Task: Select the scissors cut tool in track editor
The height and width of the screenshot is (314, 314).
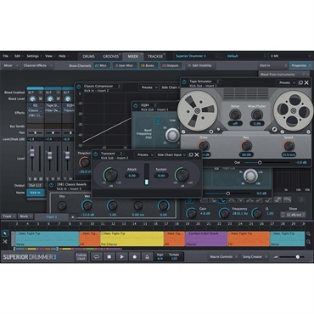Action: point(5,242)
